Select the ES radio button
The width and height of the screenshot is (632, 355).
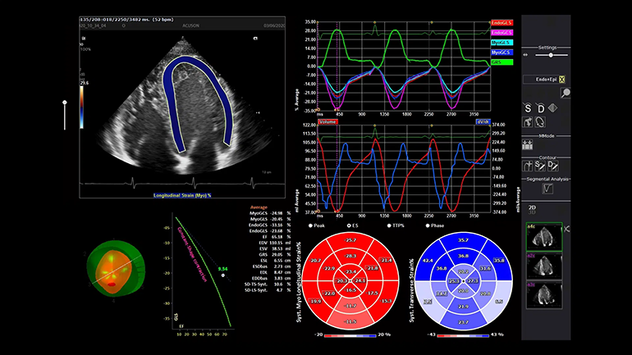pos(349,225)
